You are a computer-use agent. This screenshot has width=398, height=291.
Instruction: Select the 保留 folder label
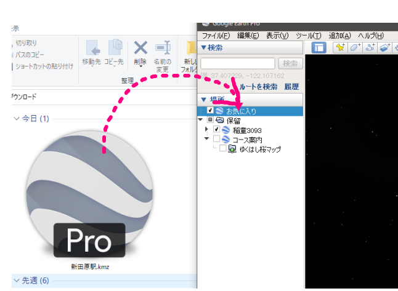[234, 121]
